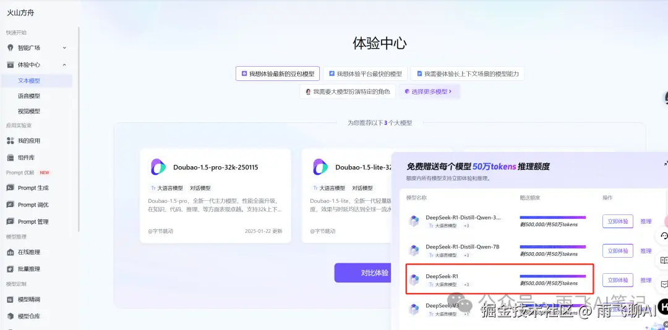Click the customer service headset icon
The width and height of the screenshot is (668, 330).
[x=664, y=235]
